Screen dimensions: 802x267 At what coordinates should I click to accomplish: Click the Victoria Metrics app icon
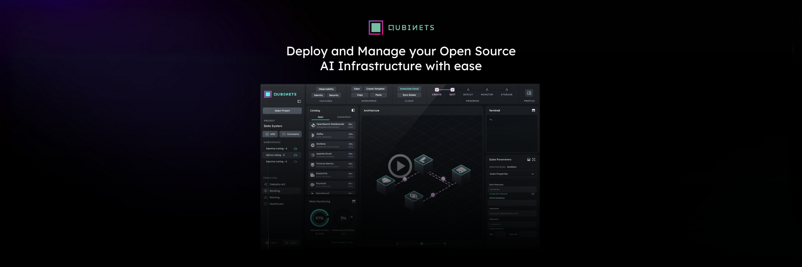(x=313, y=165)
